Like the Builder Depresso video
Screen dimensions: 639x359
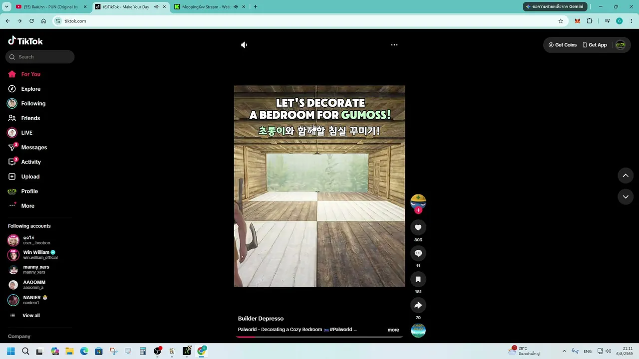tap(418, 227)
